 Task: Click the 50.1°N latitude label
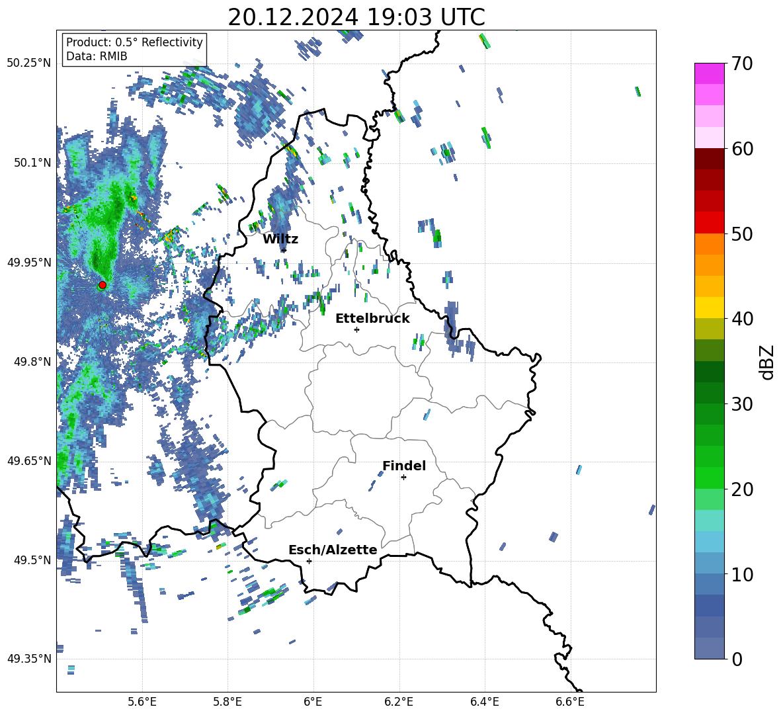click(32, 163)
